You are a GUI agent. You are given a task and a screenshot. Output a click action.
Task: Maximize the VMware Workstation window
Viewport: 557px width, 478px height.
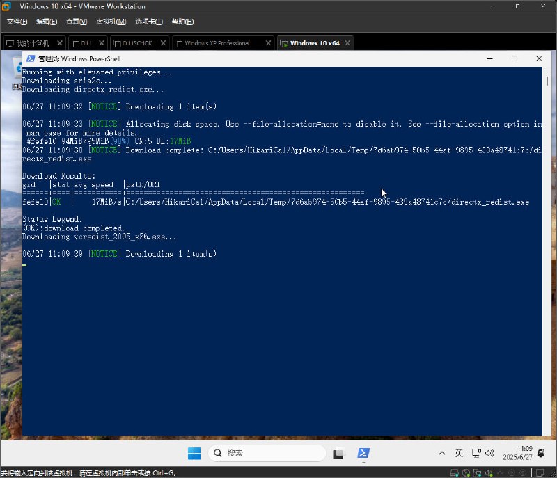pos(517,6)
